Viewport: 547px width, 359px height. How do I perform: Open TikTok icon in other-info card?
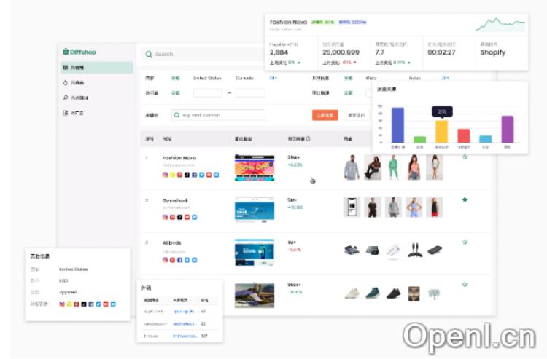pos(84,304)
